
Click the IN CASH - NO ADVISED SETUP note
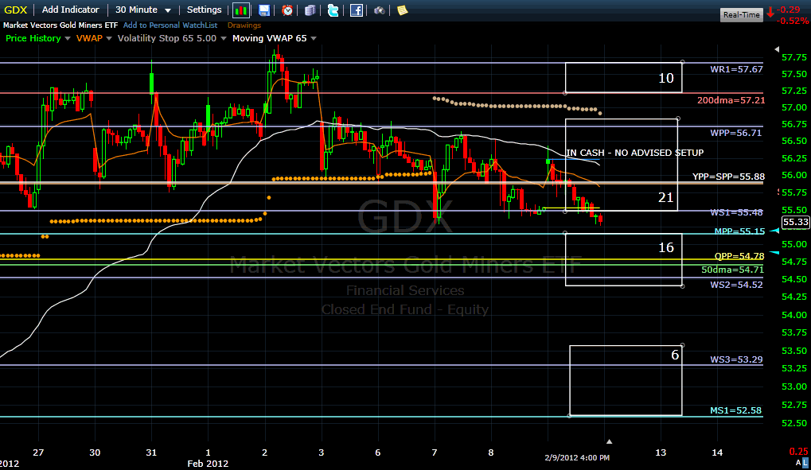pos(635,153)
